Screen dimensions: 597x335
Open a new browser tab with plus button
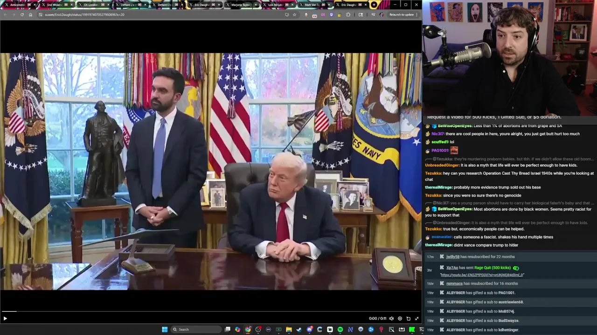tap(374, 5)
